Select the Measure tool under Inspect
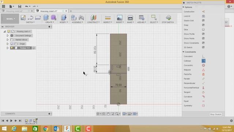 click(107, 18)
